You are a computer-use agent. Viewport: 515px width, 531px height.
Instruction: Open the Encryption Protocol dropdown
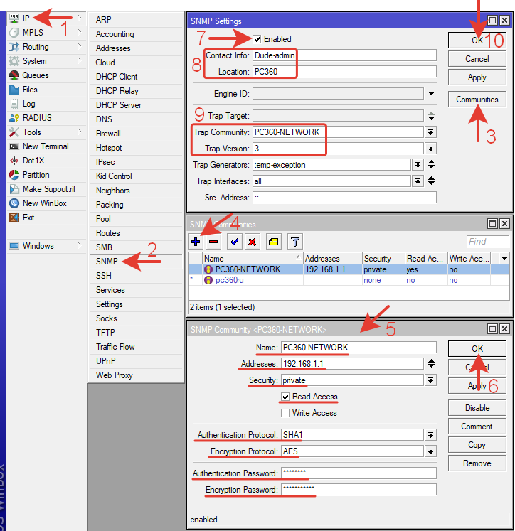pyautogui.click(x=430, y=451)
